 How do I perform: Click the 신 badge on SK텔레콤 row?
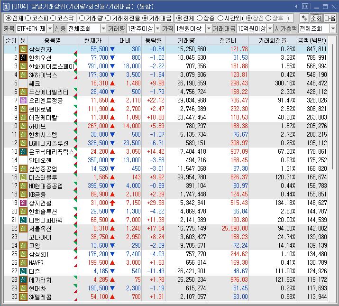[23, 297]
